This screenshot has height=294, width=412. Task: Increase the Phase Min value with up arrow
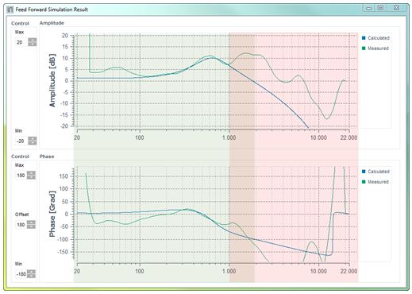[31, 272]
